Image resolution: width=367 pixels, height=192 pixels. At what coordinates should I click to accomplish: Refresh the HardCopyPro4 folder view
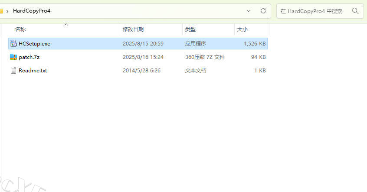263,11
